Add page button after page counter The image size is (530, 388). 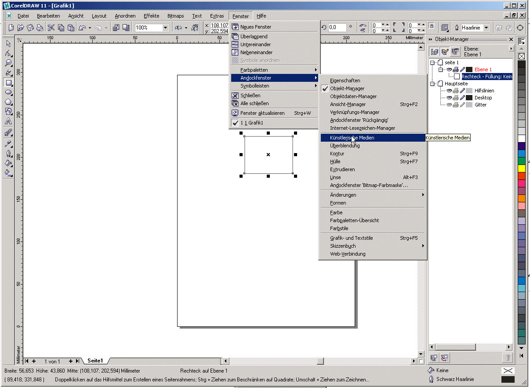[x=70, y=361]
